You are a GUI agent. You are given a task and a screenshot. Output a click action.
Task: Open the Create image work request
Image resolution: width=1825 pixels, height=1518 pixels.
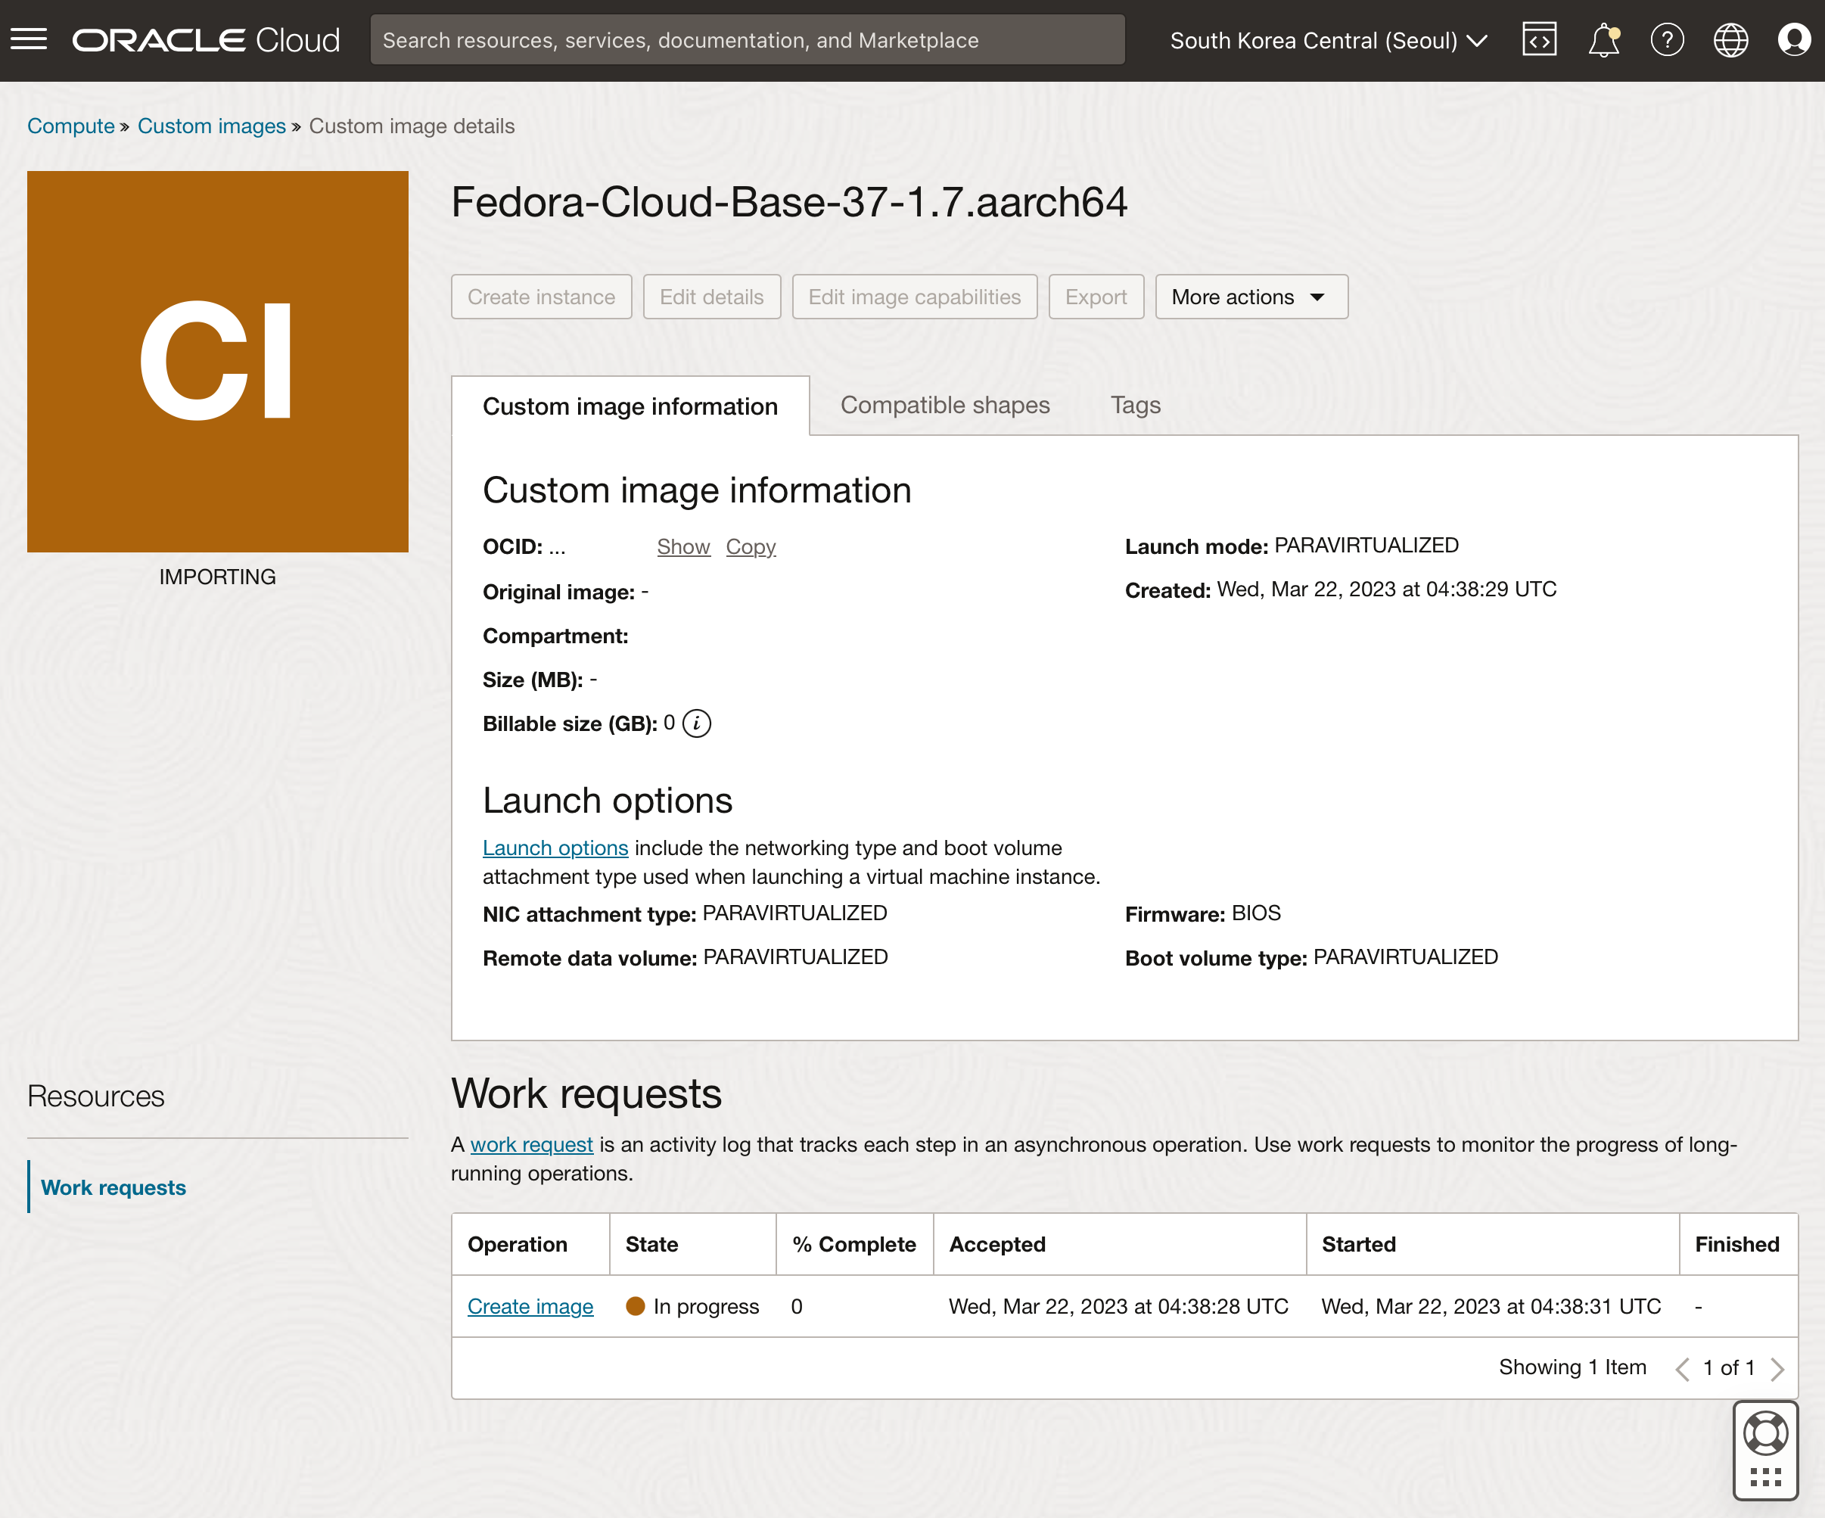click(x=530, y=1306)
